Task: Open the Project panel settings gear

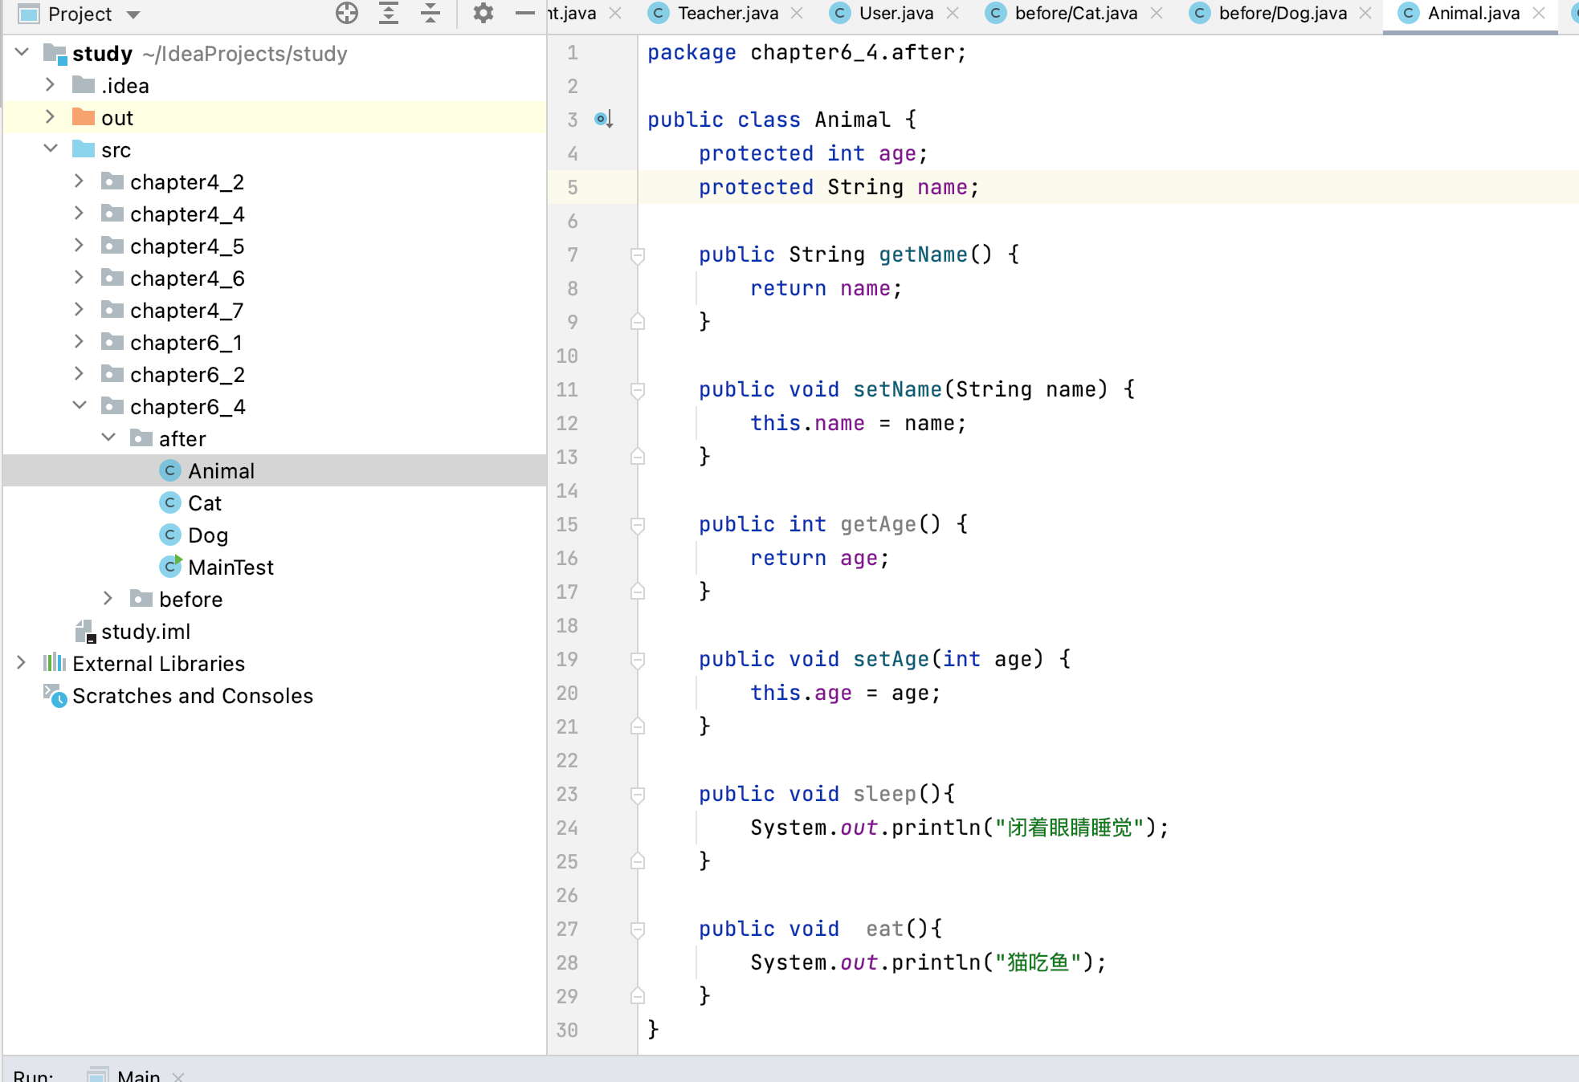Action: click(x=483, y=13)
